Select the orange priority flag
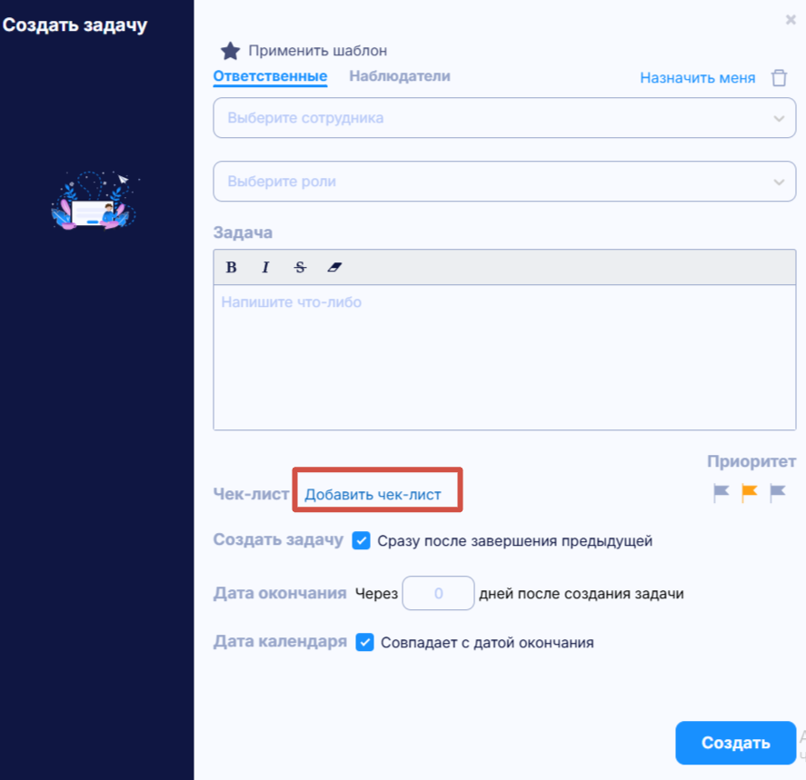 pyautogui.click(x=750, y=492)
